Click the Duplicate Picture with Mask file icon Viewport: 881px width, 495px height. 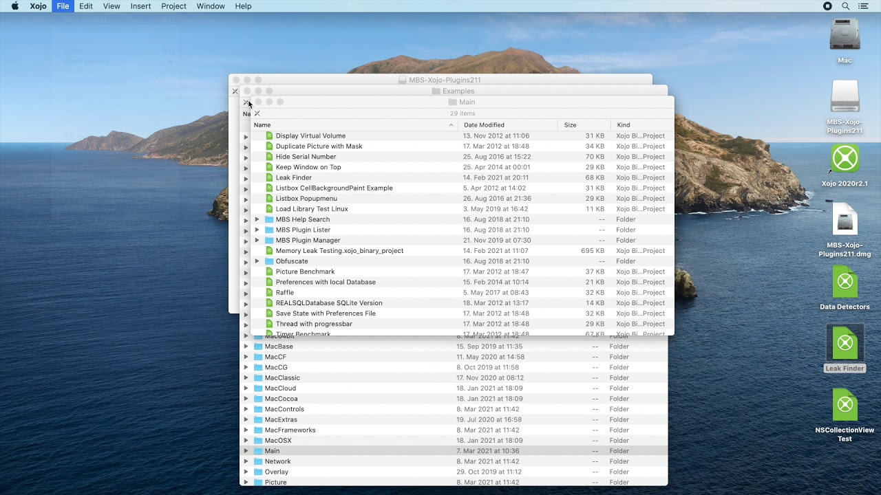point(270,146)
